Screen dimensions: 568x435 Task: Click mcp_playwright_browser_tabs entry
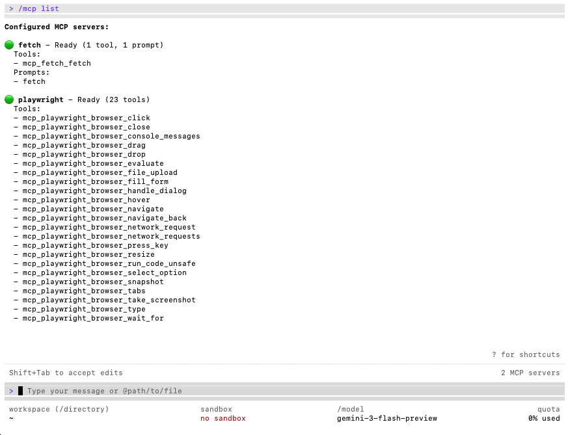point(84,291)
